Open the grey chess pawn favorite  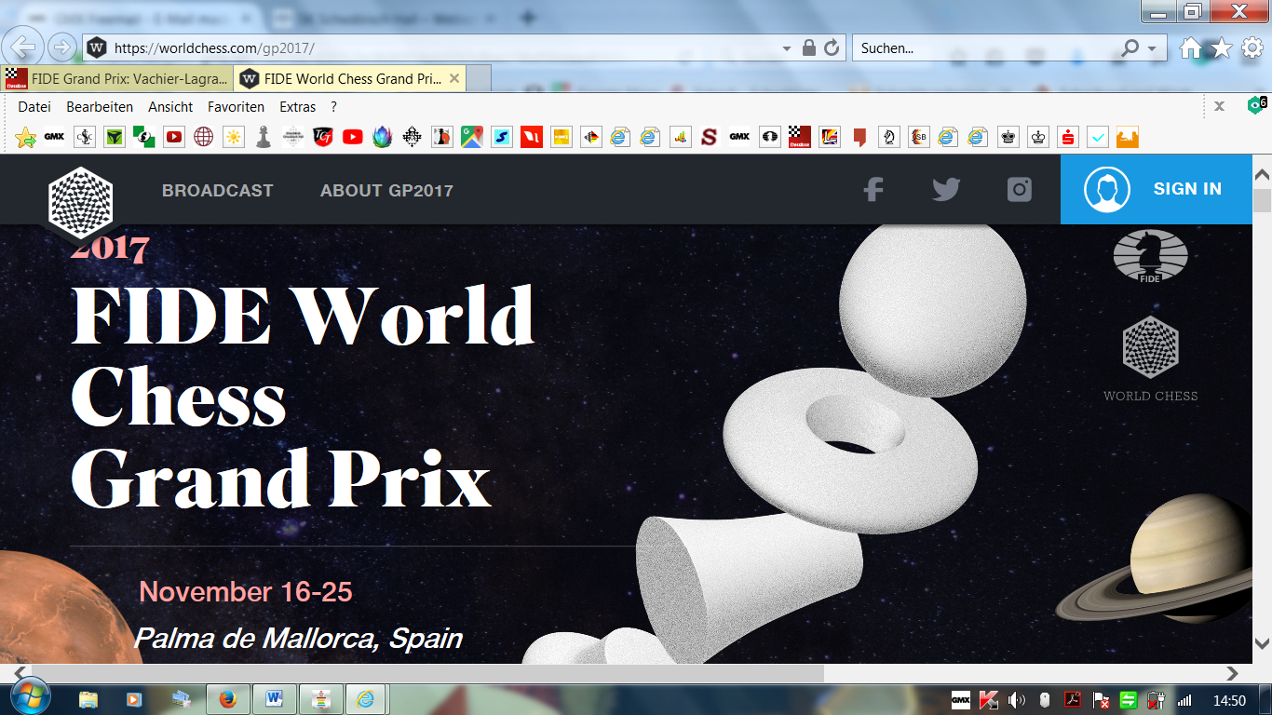tap(263, 138)
